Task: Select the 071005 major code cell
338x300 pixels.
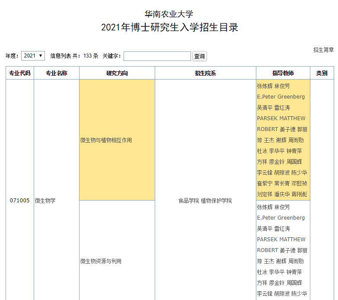Action: tap(19, 201)
